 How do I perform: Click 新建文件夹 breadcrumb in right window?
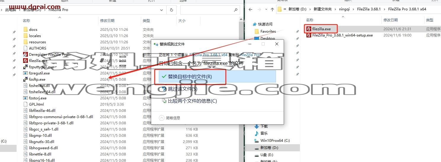click(x=323, y=9)
